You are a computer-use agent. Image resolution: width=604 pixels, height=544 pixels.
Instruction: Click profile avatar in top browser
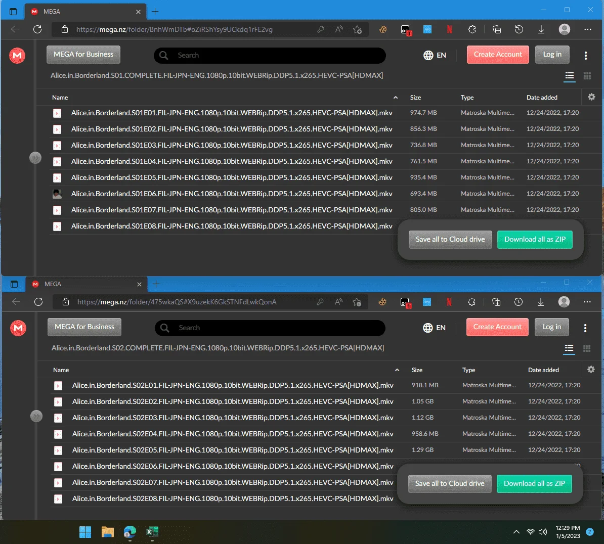click(565, 29)
